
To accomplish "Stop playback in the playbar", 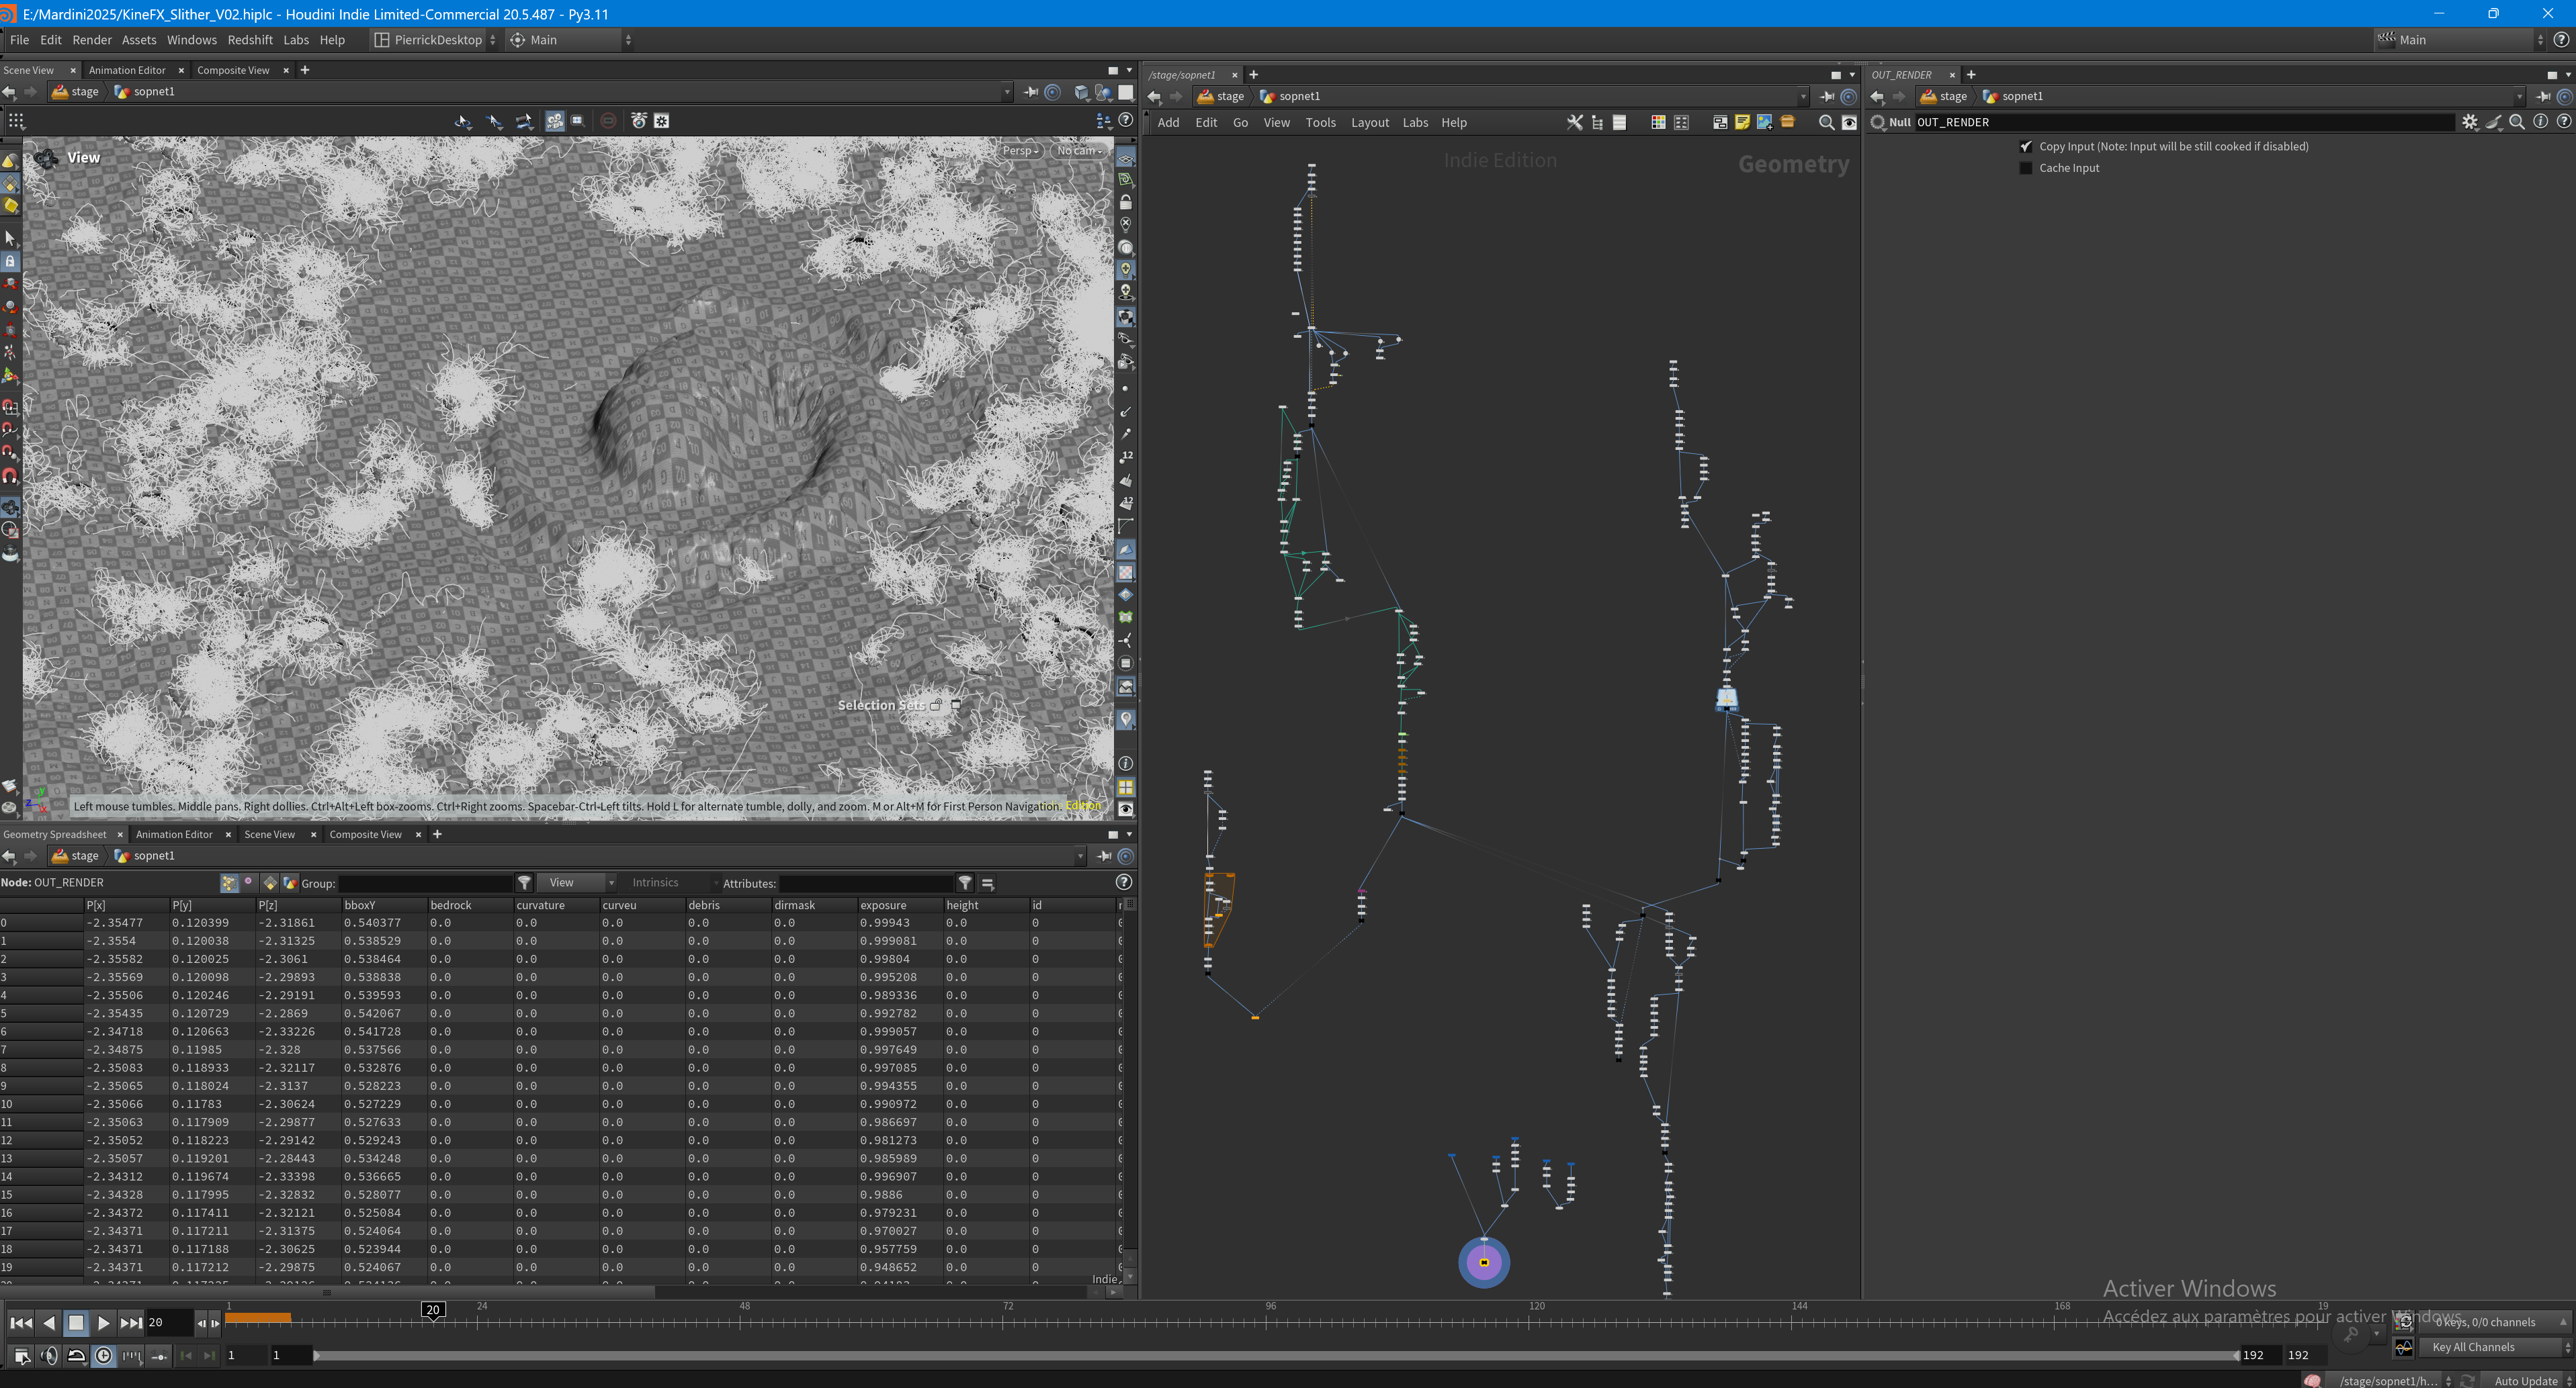I will coord(75,1322).
